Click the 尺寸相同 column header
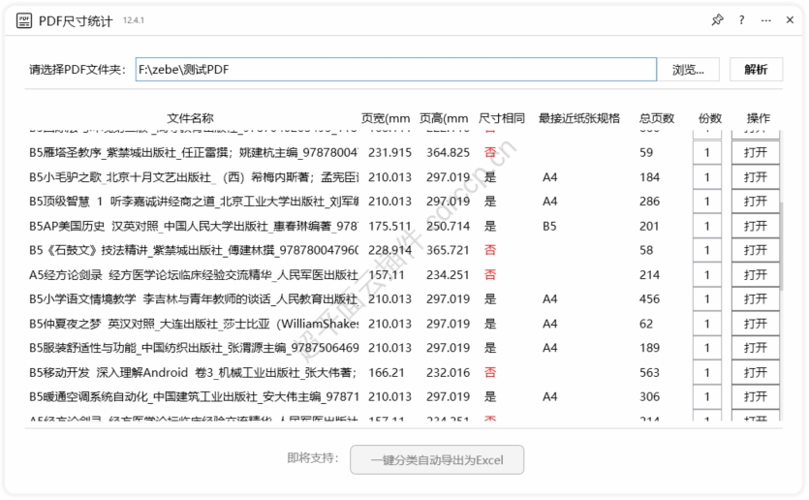Viewport: 809px width, 500px height. point(502,118)
